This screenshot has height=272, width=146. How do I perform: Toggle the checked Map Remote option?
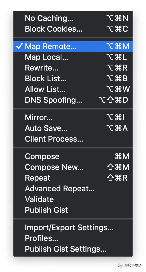tap(73, 46)
